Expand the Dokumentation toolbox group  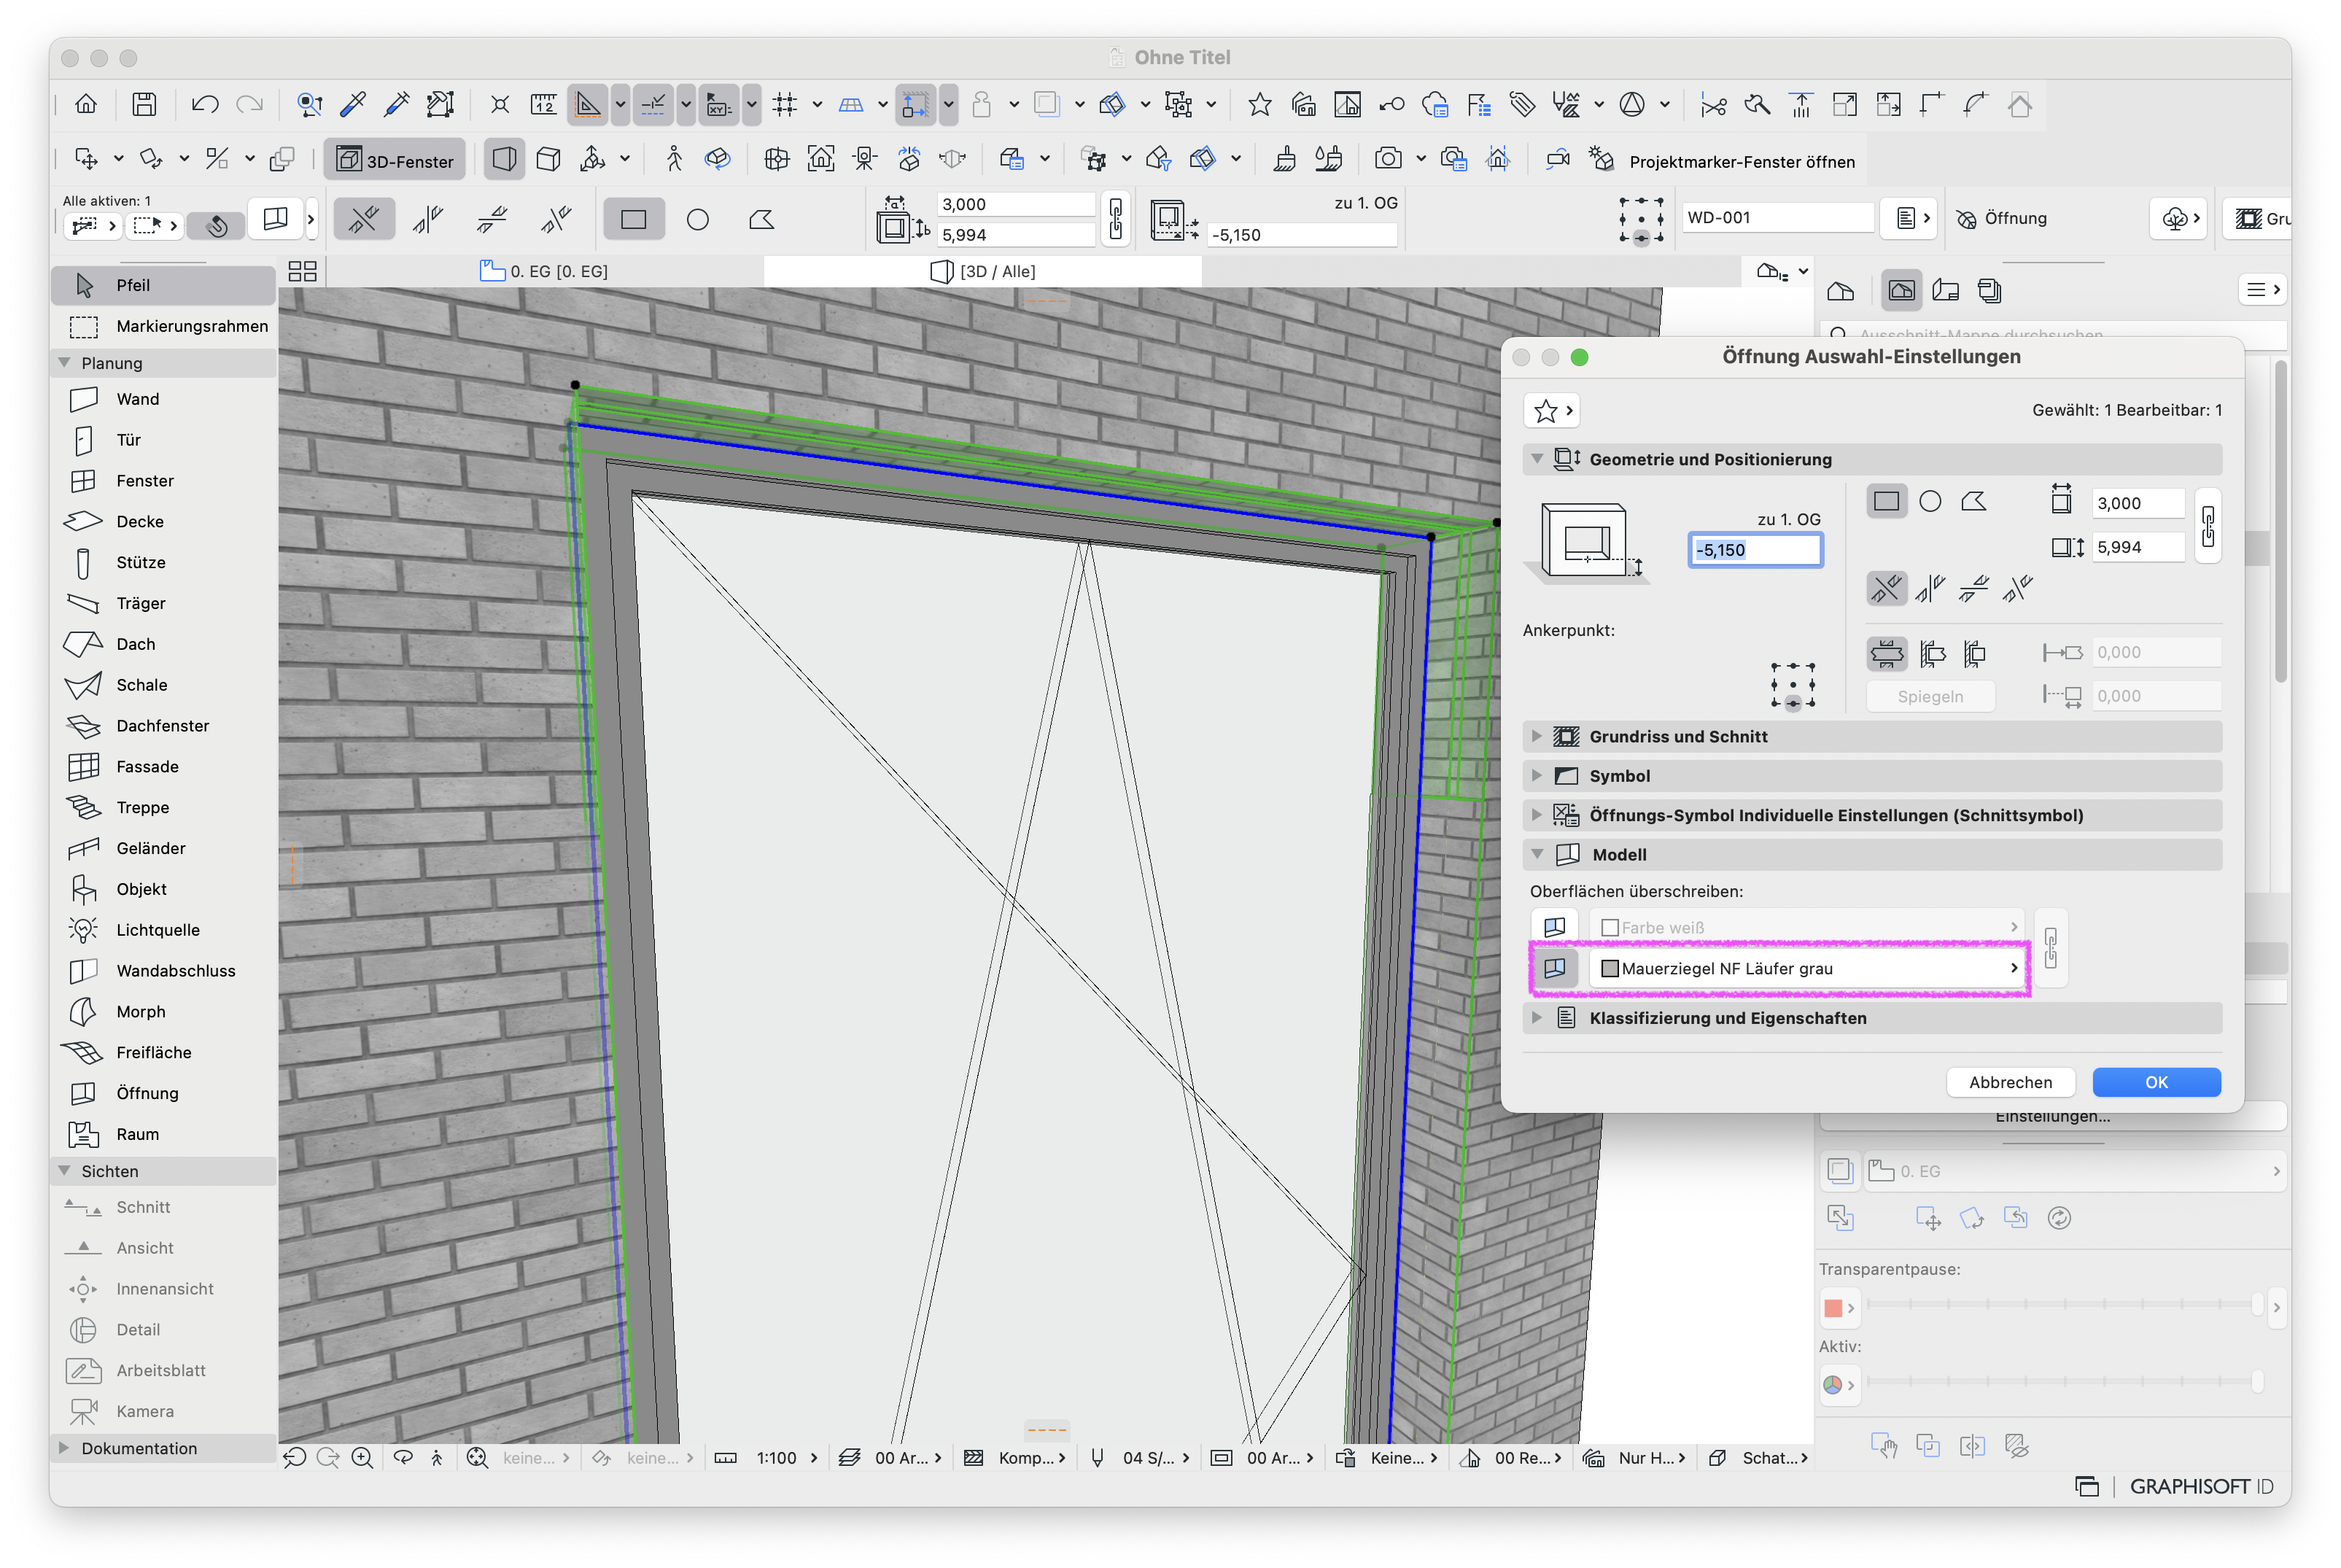[x=65, y=1449]
